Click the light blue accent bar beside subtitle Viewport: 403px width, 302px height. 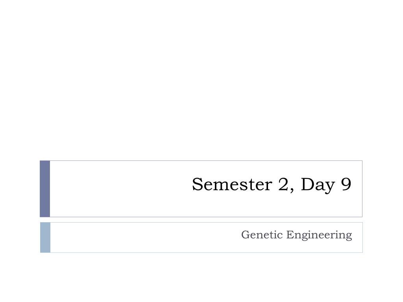click(45, 238)
